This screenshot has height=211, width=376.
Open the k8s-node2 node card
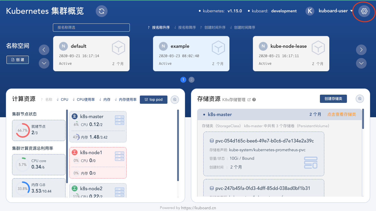[98, 190]
